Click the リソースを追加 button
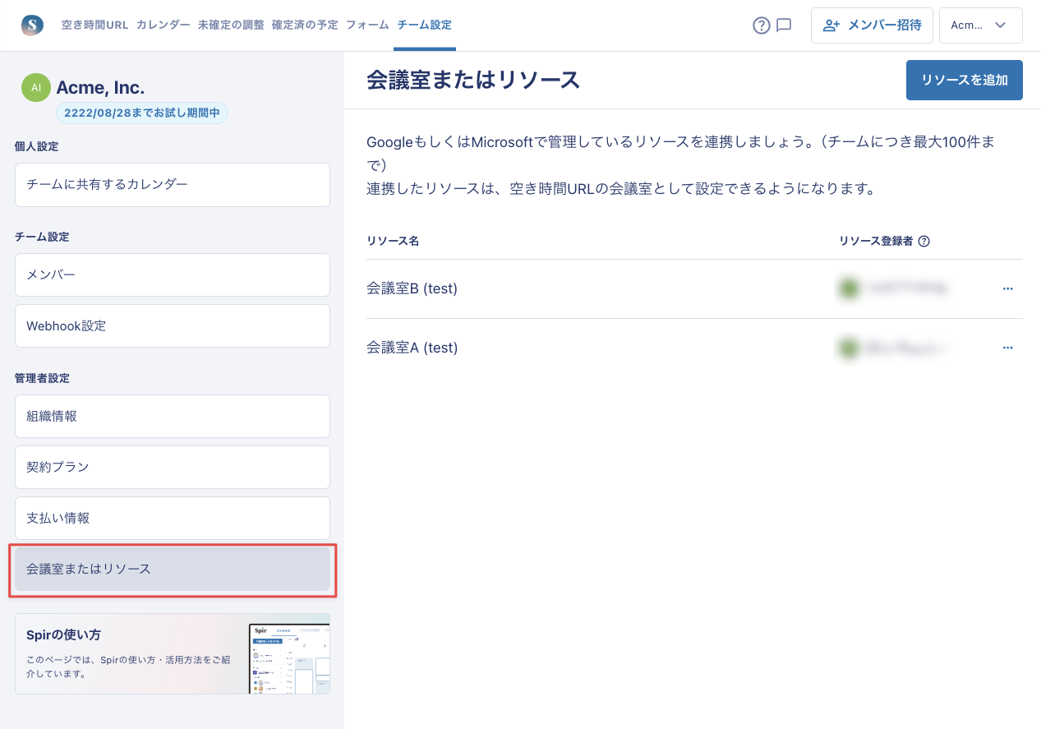This screenshot has width=1041, height=729. 964,80
